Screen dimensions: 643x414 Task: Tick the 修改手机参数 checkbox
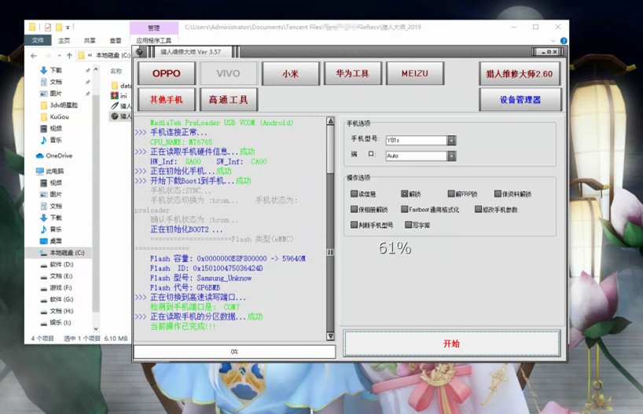pos(478,209)
